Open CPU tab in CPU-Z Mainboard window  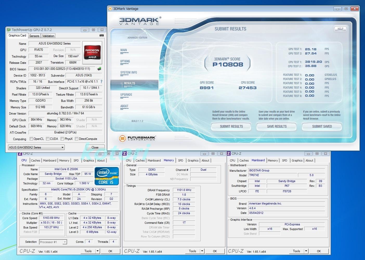point(233,160)
